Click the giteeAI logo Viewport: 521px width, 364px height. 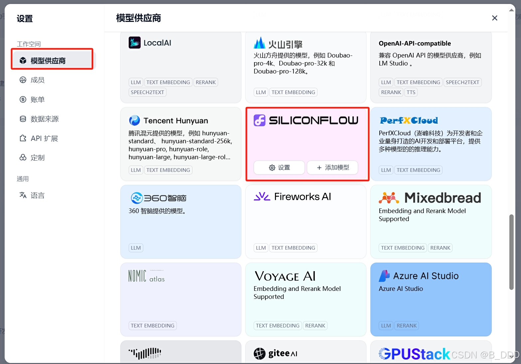click(275, 353)
